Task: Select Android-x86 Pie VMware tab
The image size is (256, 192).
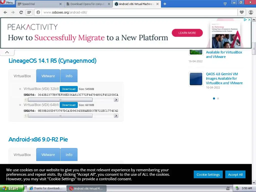Action: click(x=48, y=154)
